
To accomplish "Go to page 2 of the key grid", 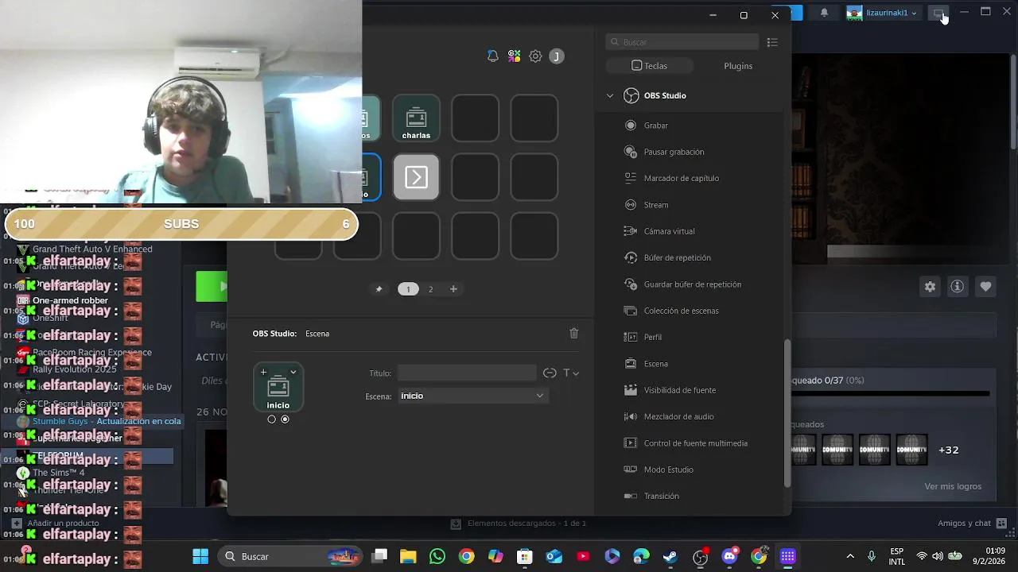I will [x=431, y=289].
